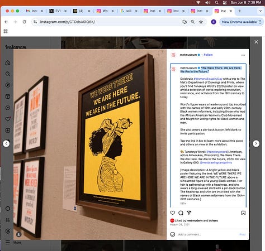265x251 pixels.
Task: Click the Instagram logo
Action: pos(16,47)
